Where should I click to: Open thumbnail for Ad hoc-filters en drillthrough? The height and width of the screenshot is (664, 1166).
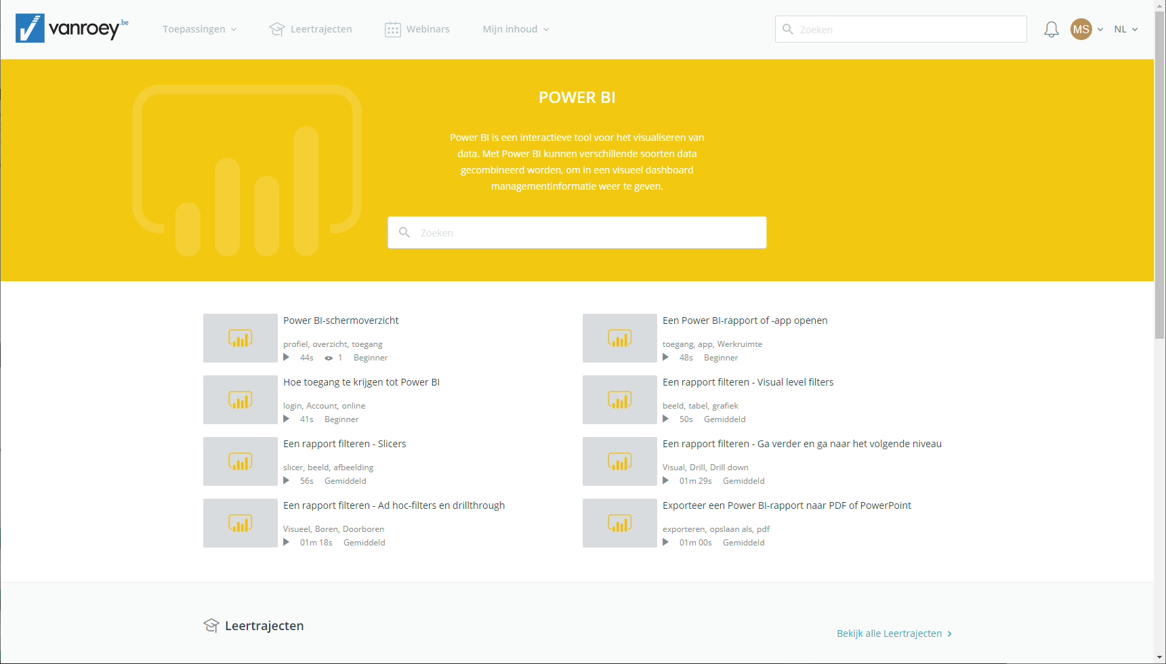tap(241, 523)
